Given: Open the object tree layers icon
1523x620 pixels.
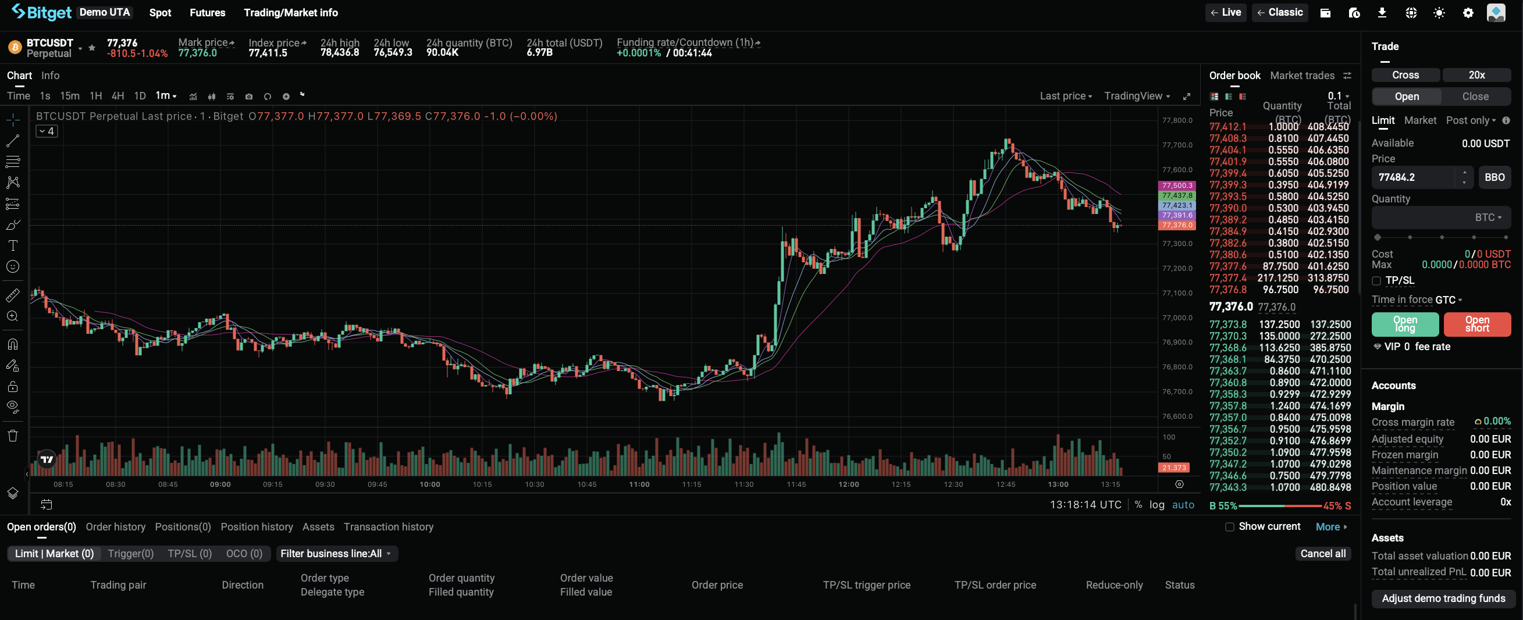Looking at the screenshot, I should point(13,493).
